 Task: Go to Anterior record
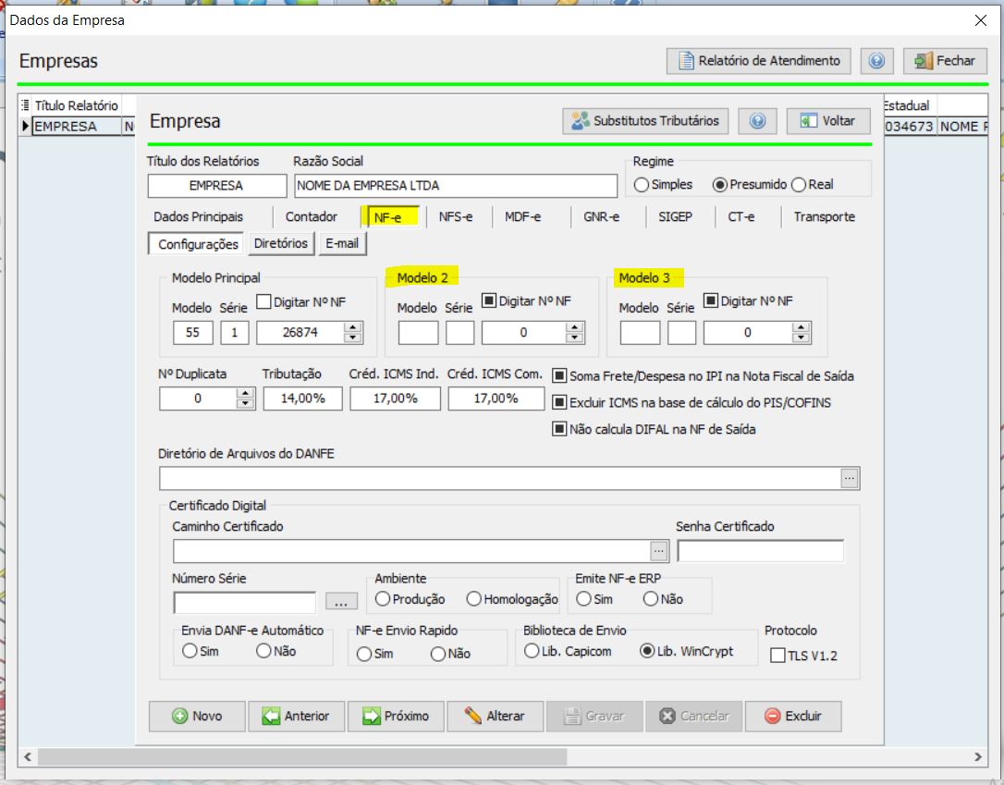point(297,716)
